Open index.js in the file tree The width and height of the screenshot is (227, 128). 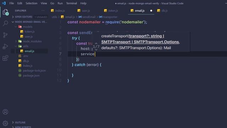click(28, 65)
